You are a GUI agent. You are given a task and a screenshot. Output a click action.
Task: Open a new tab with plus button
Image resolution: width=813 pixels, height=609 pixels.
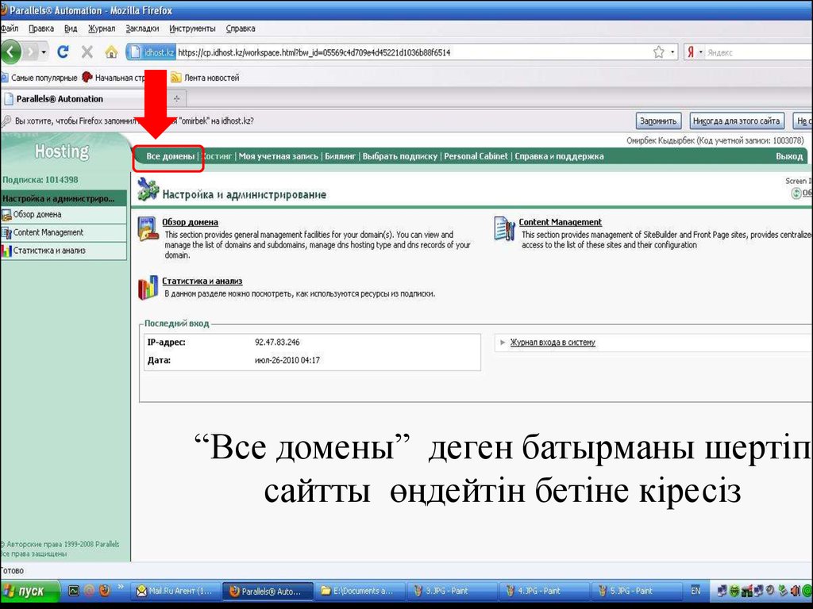[x=175, y=99]
